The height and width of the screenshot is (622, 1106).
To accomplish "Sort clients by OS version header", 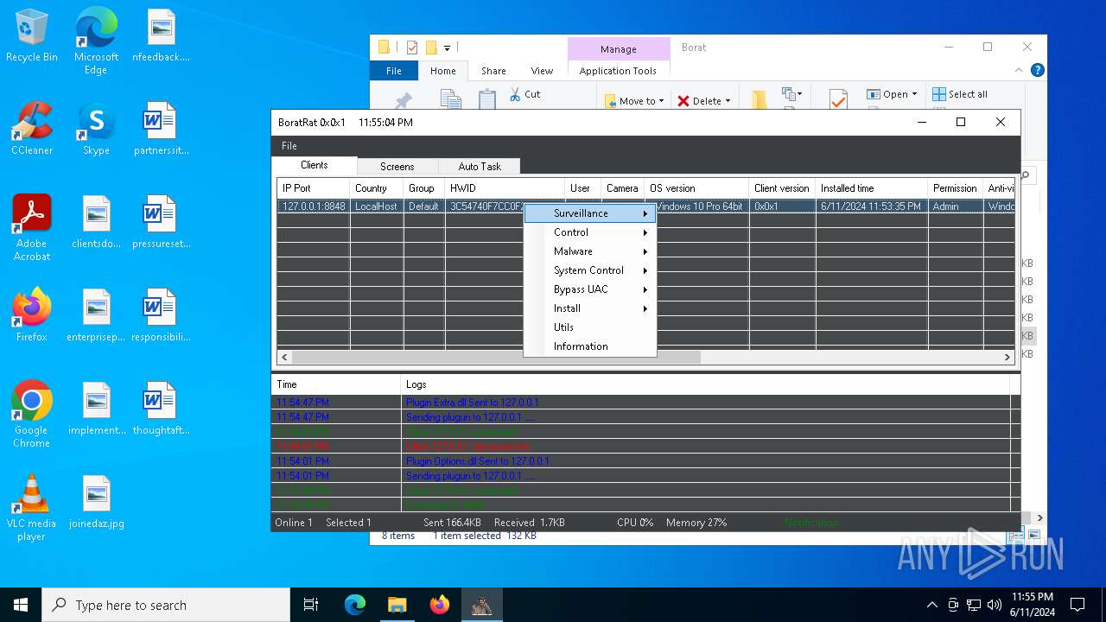I will pyautogui.click(x=696, y=188).
